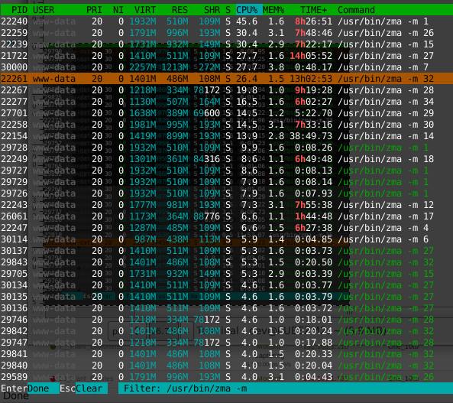Select the highlighted process 22261 row

[x=226, y=79]
